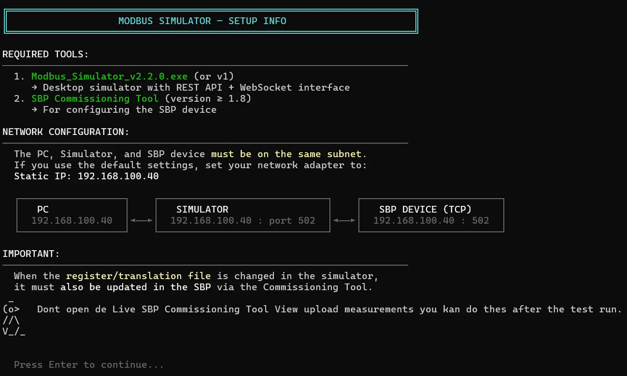This screenshot has width=627, height=376.
Task: Select the "via the Commissioning Tool." phrase
Action: point(295,287)
